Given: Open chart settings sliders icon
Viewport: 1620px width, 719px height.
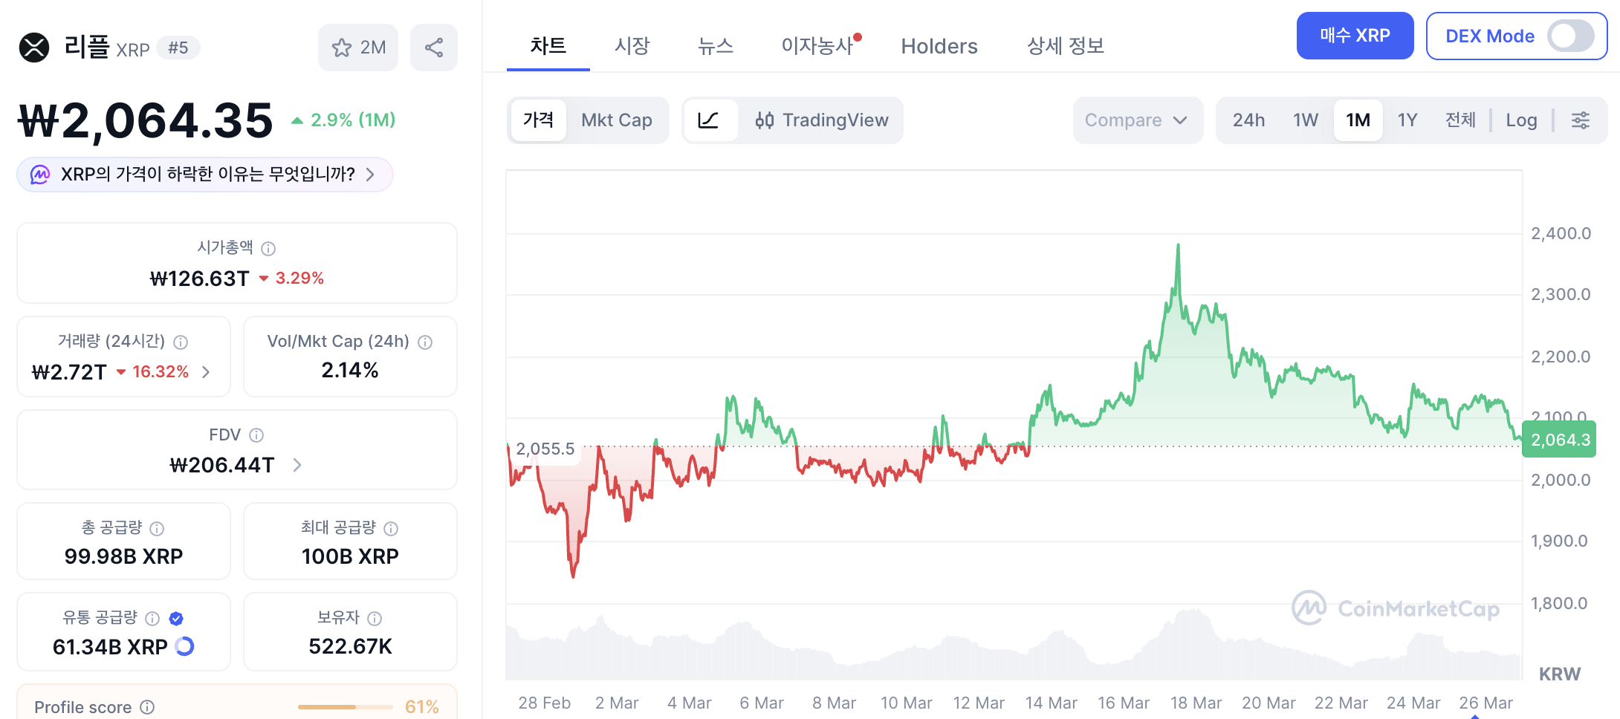Looking at the screenshot, I should coord(1581,120).
